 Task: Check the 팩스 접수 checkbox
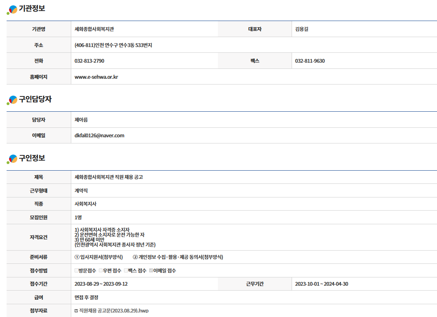(126, 271)
